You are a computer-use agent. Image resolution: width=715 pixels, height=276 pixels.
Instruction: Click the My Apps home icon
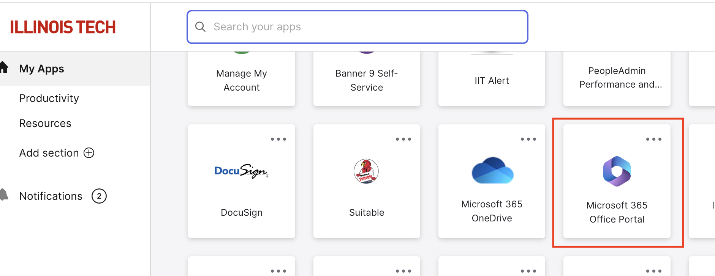click(4, 67)
